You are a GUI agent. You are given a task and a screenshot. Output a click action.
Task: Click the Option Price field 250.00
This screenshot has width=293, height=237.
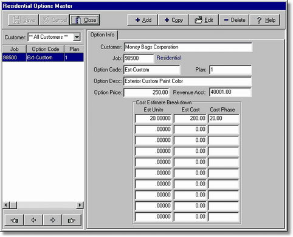146,93
